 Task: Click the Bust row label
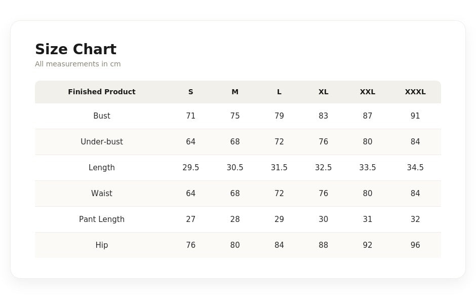click(102, 116)
